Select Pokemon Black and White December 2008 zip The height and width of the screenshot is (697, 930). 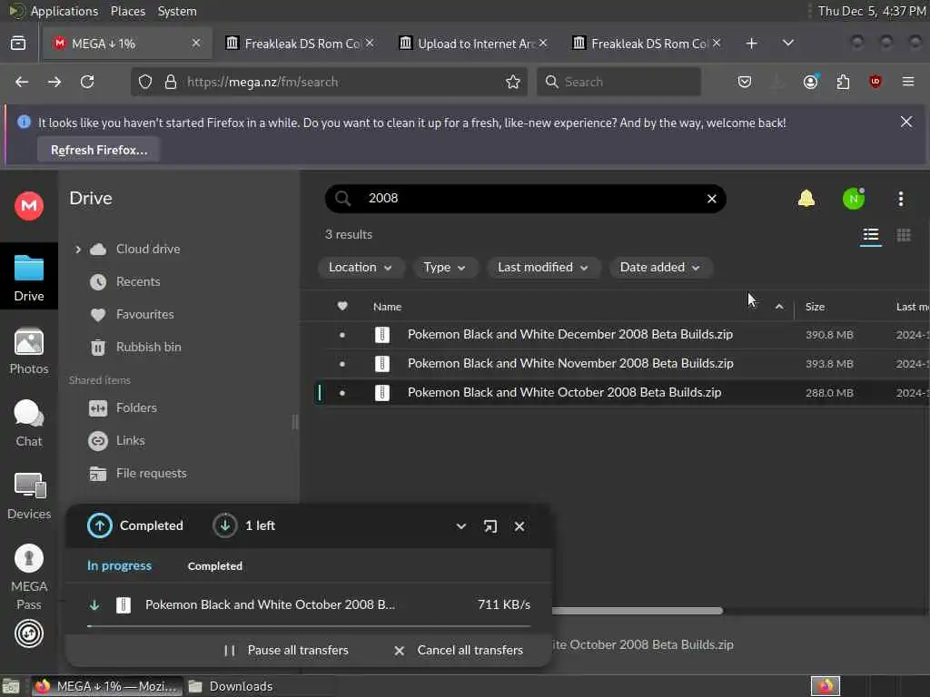tap(570, 335)
